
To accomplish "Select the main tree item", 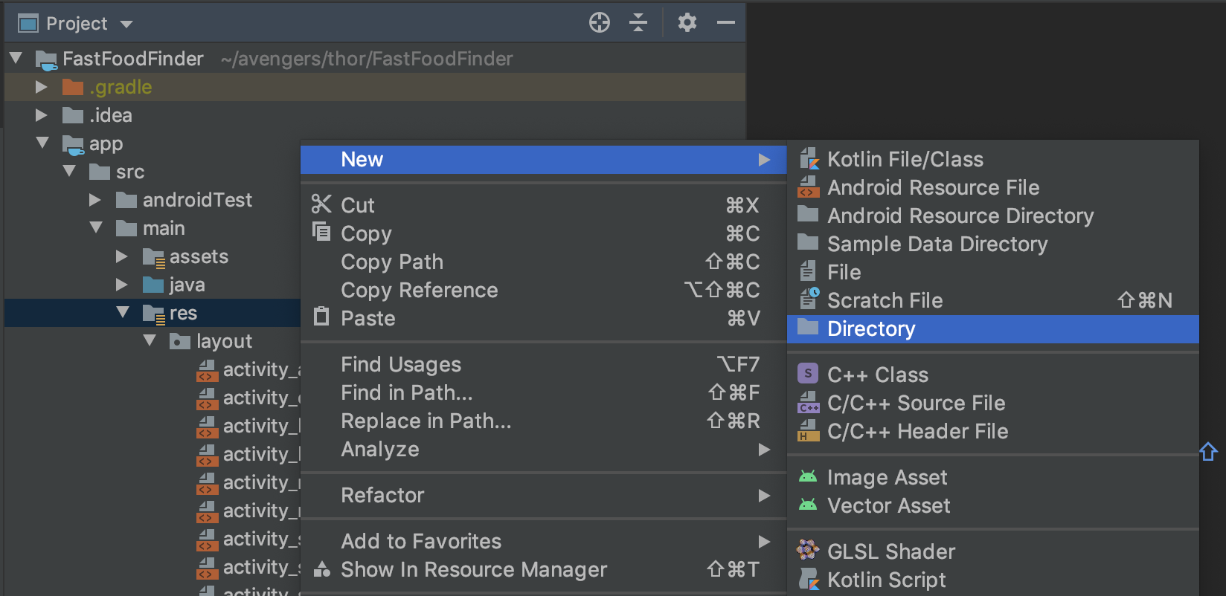I will [164, 228].
